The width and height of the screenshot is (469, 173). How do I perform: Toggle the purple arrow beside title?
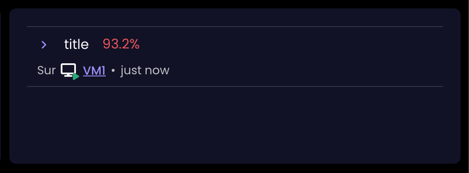coord(44,45)
